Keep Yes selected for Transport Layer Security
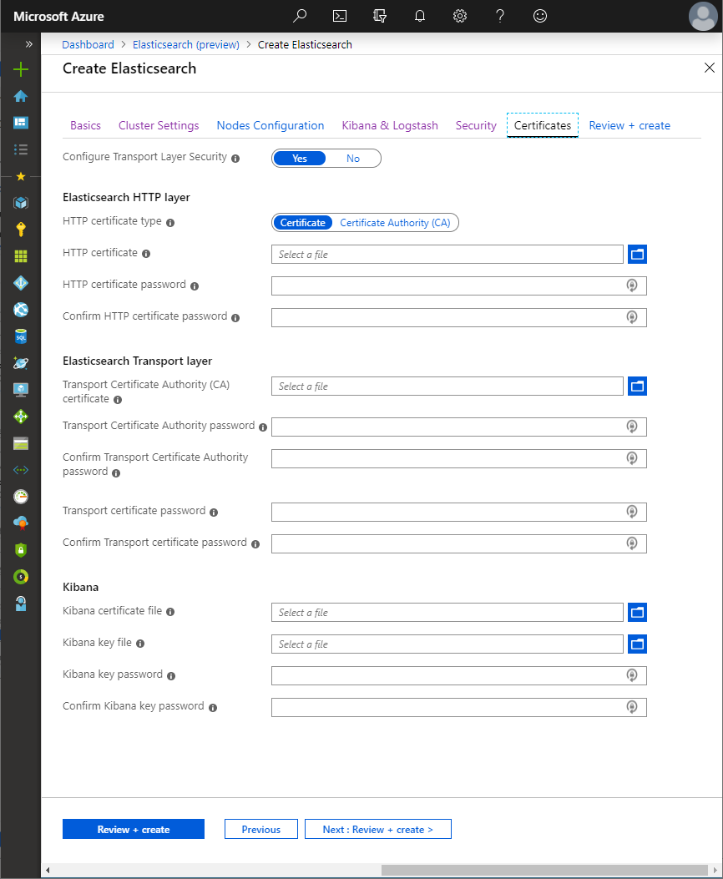 pos(299,158)
